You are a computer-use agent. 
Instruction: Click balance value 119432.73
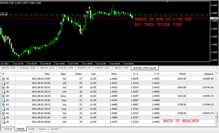pos(208,113)
